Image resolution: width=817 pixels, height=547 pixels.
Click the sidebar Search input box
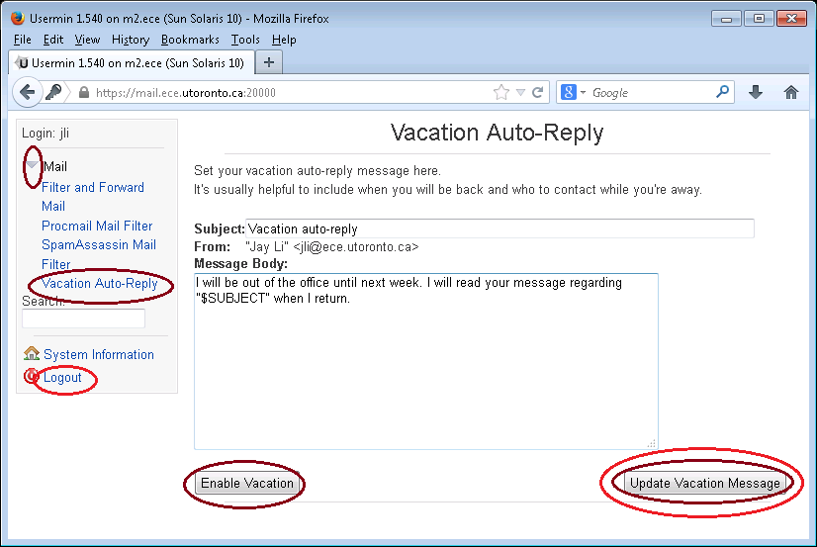coord(83,319)
